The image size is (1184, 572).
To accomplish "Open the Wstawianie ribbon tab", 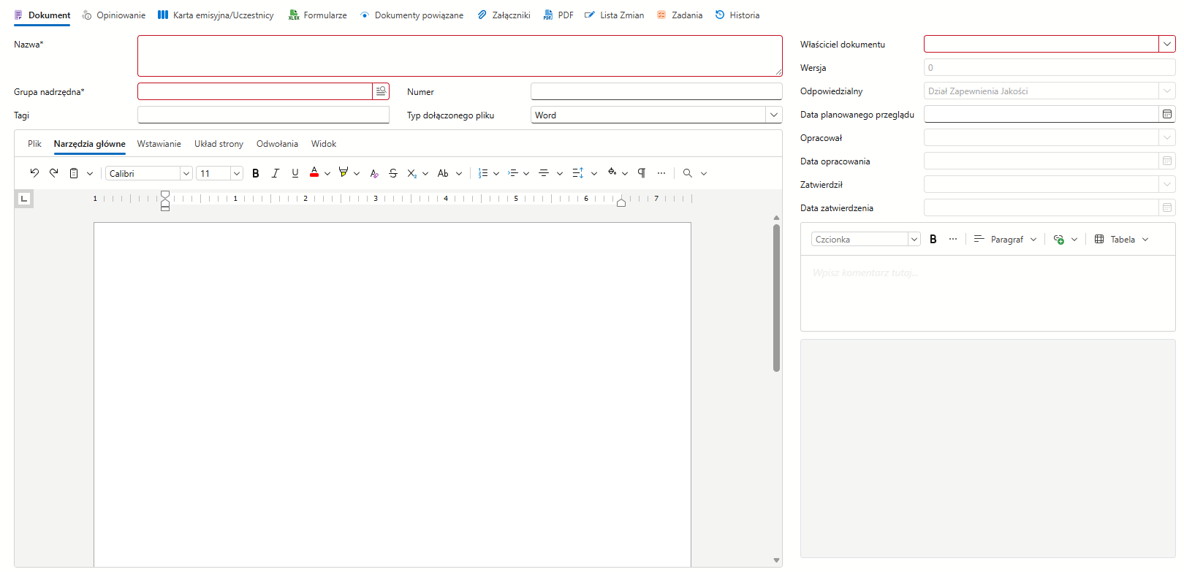I will 159,144.
